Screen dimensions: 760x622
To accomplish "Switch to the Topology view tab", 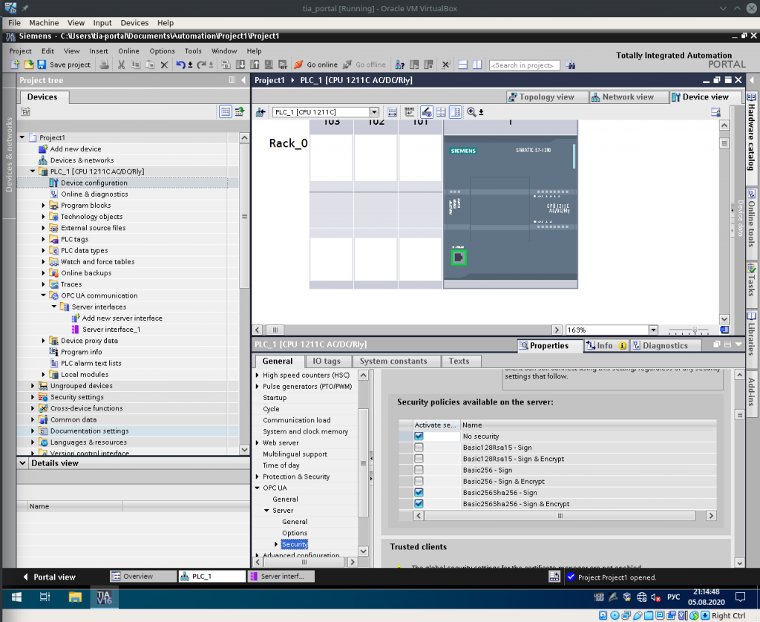I will [x=547, y=97].
